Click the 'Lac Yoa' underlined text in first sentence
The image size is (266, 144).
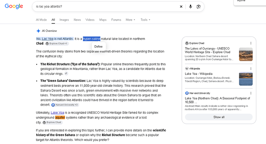pyautogui.click(x=47, y=39)
